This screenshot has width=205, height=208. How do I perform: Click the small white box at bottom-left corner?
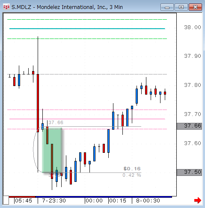click(6, 200)
